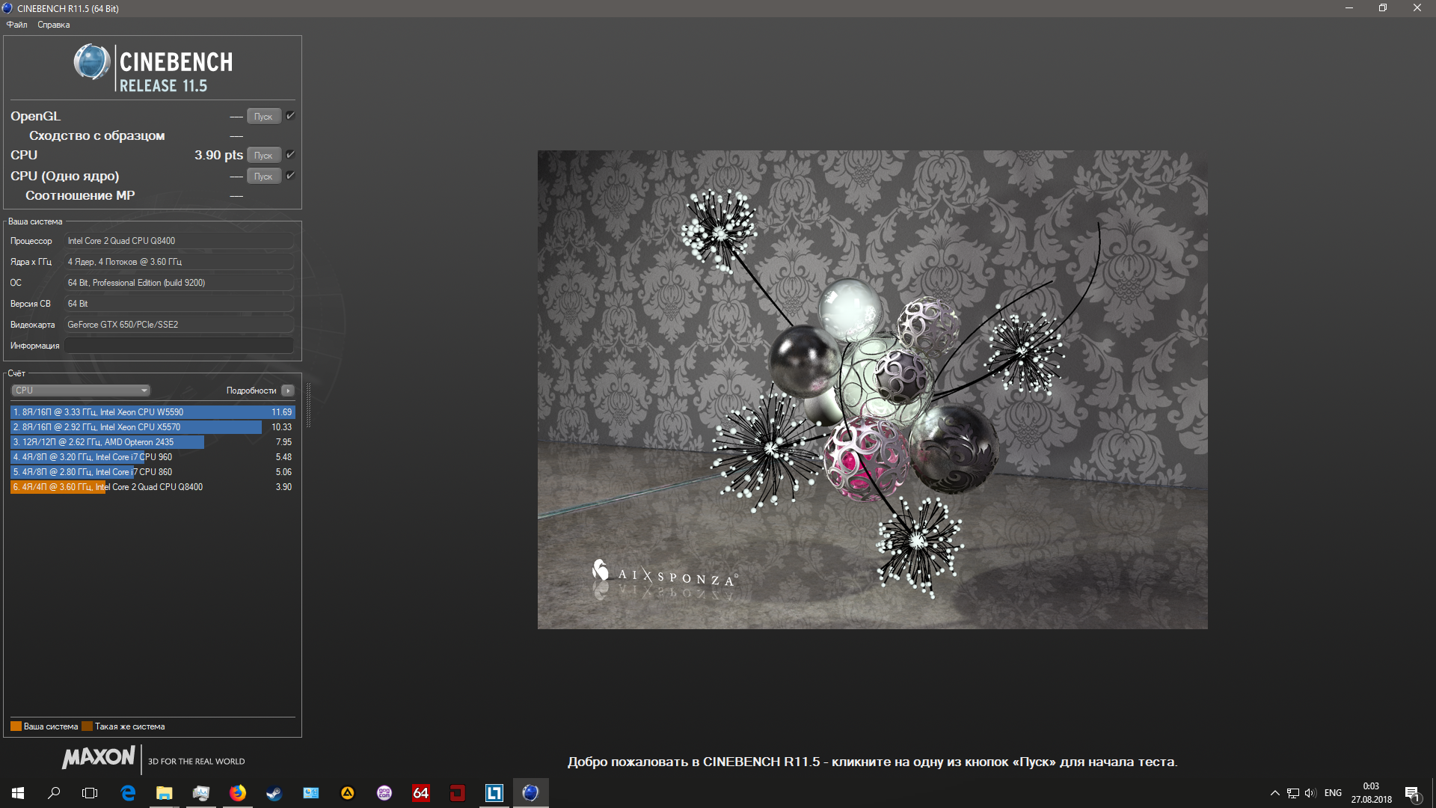Open the Справка menu
1436x808 pixels.
(54, 25)
